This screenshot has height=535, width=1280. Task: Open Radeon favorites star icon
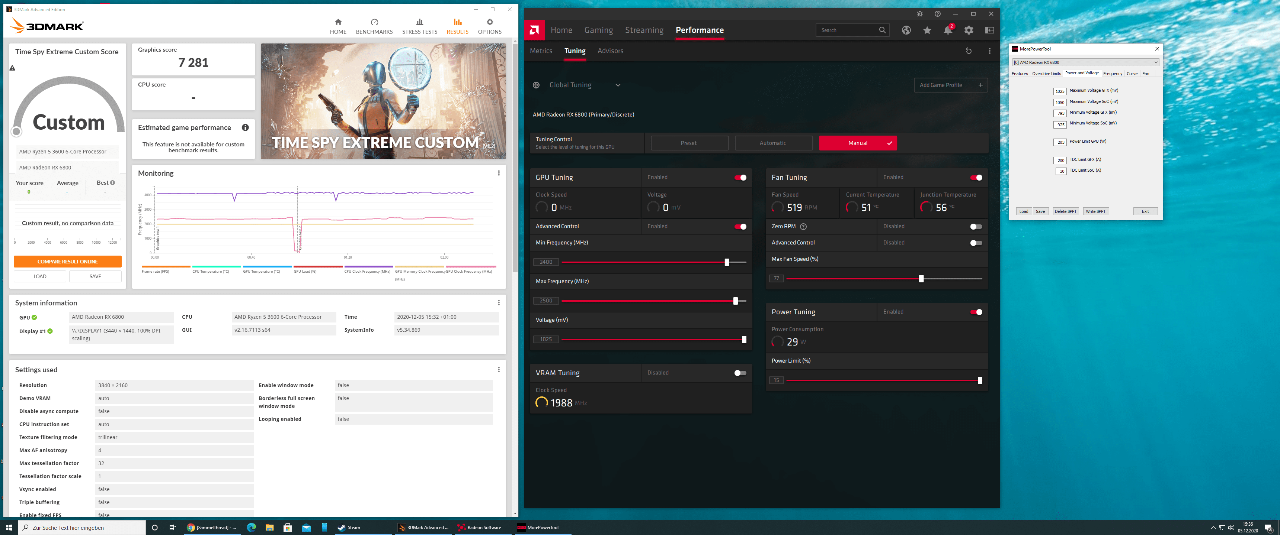click(x=927, y=30)
